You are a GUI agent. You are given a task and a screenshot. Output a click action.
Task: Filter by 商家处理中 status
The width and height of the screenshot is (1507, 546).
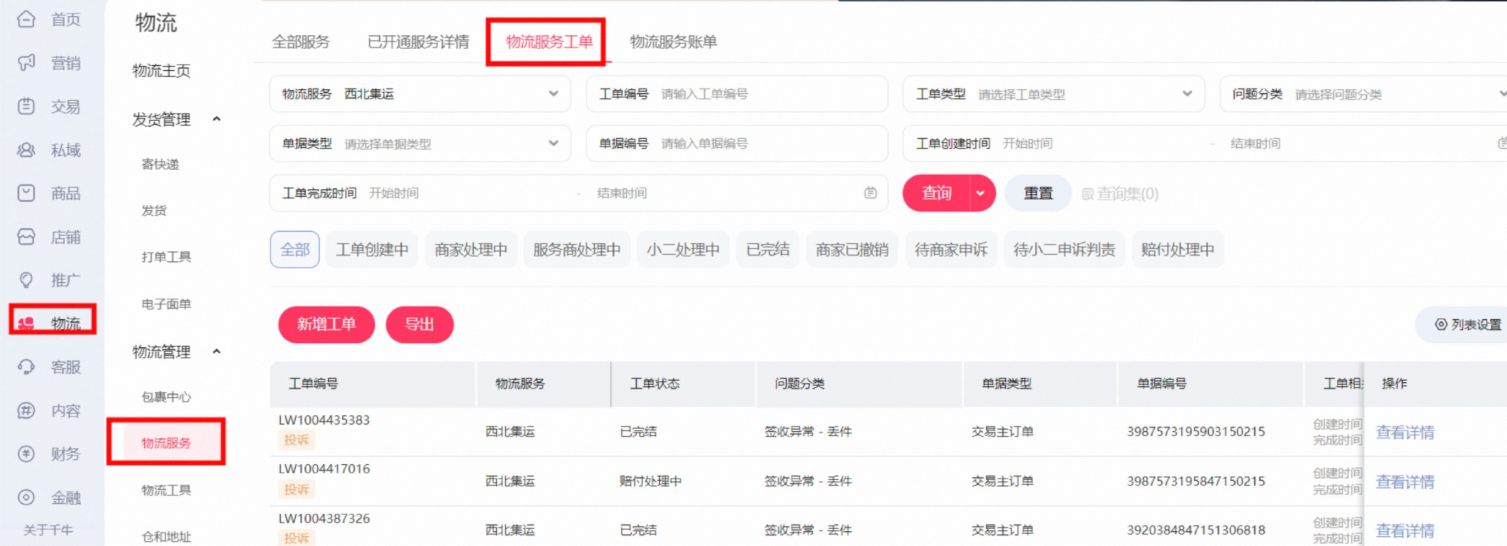click(x=471, y=249)
